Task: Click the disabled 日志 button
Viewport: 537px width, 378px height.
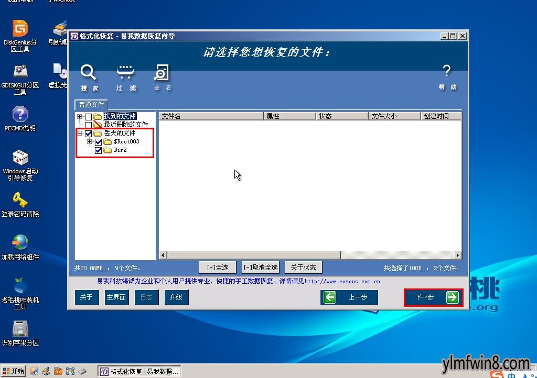Action: click(147, 297)
